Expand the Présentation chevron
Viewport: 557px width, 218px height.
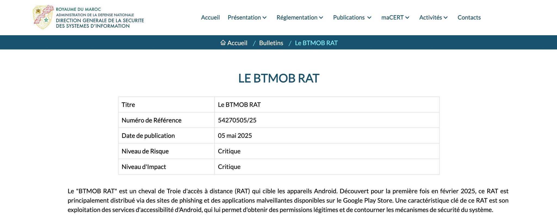[x=264, y=18]
